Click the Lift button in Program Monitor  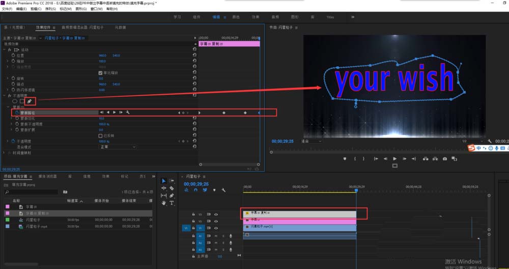pos(425,159)
